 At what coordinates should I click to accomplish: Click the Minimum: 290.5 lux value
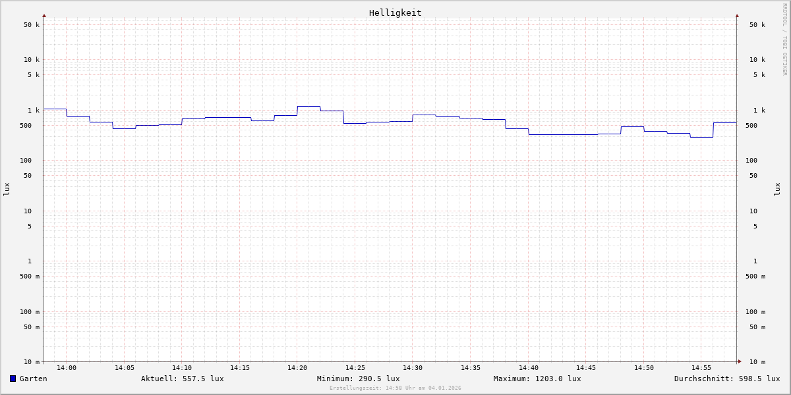358,379
